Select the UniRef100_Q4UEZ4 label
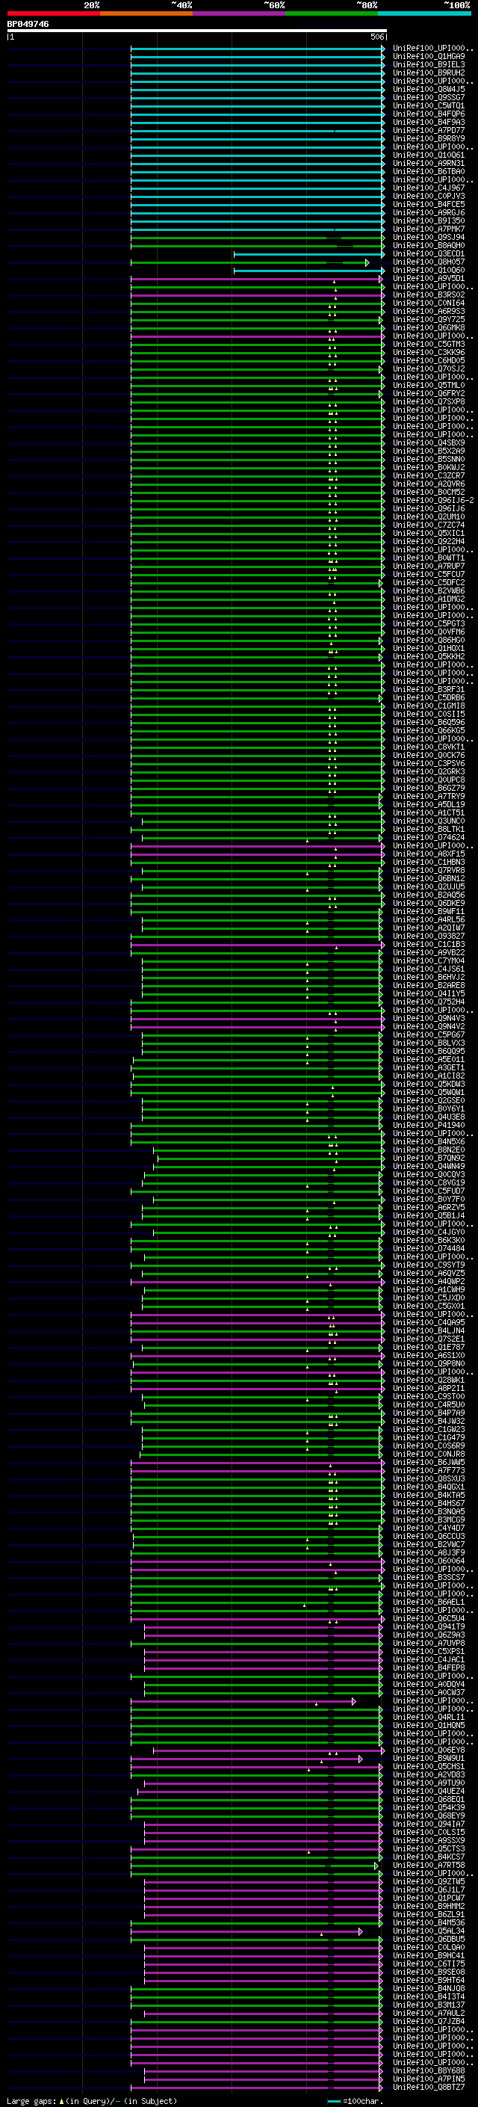Screen dimensions: 478x2107 tap(429, 1792)
